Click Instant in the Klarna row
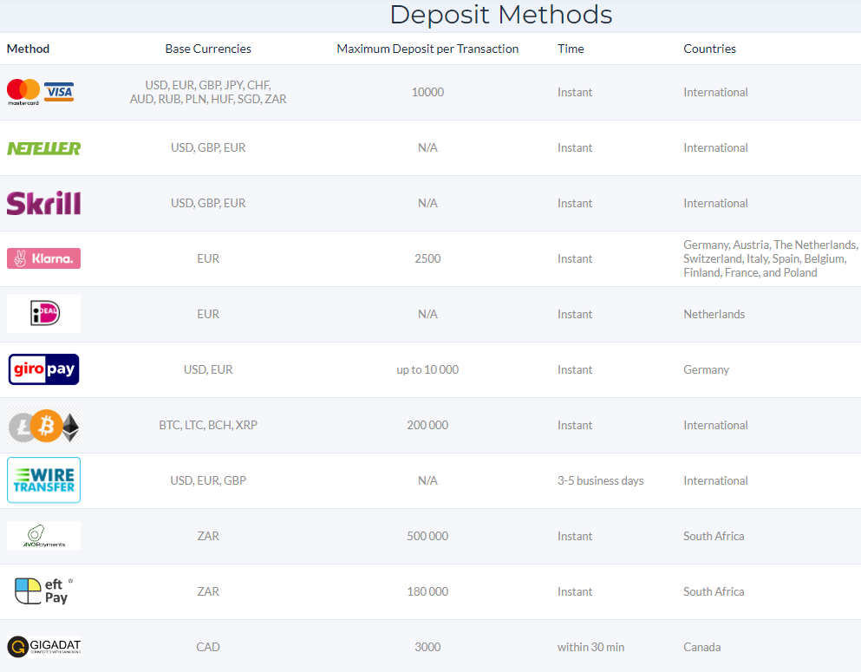This screenshot has width=861, height=672. [x=575, y=258]
